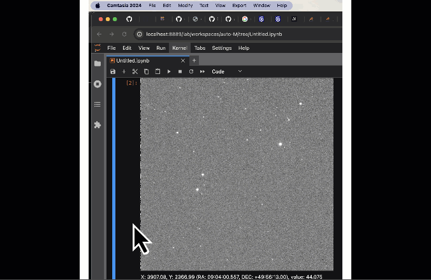Open the JupyterLab Settings menu

pyautogui.click(x=222, y=48)
